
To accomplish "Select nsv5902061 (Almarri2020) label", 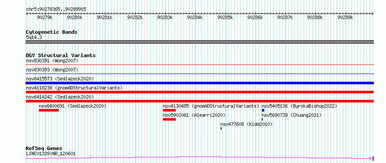I will click(194, 115).
